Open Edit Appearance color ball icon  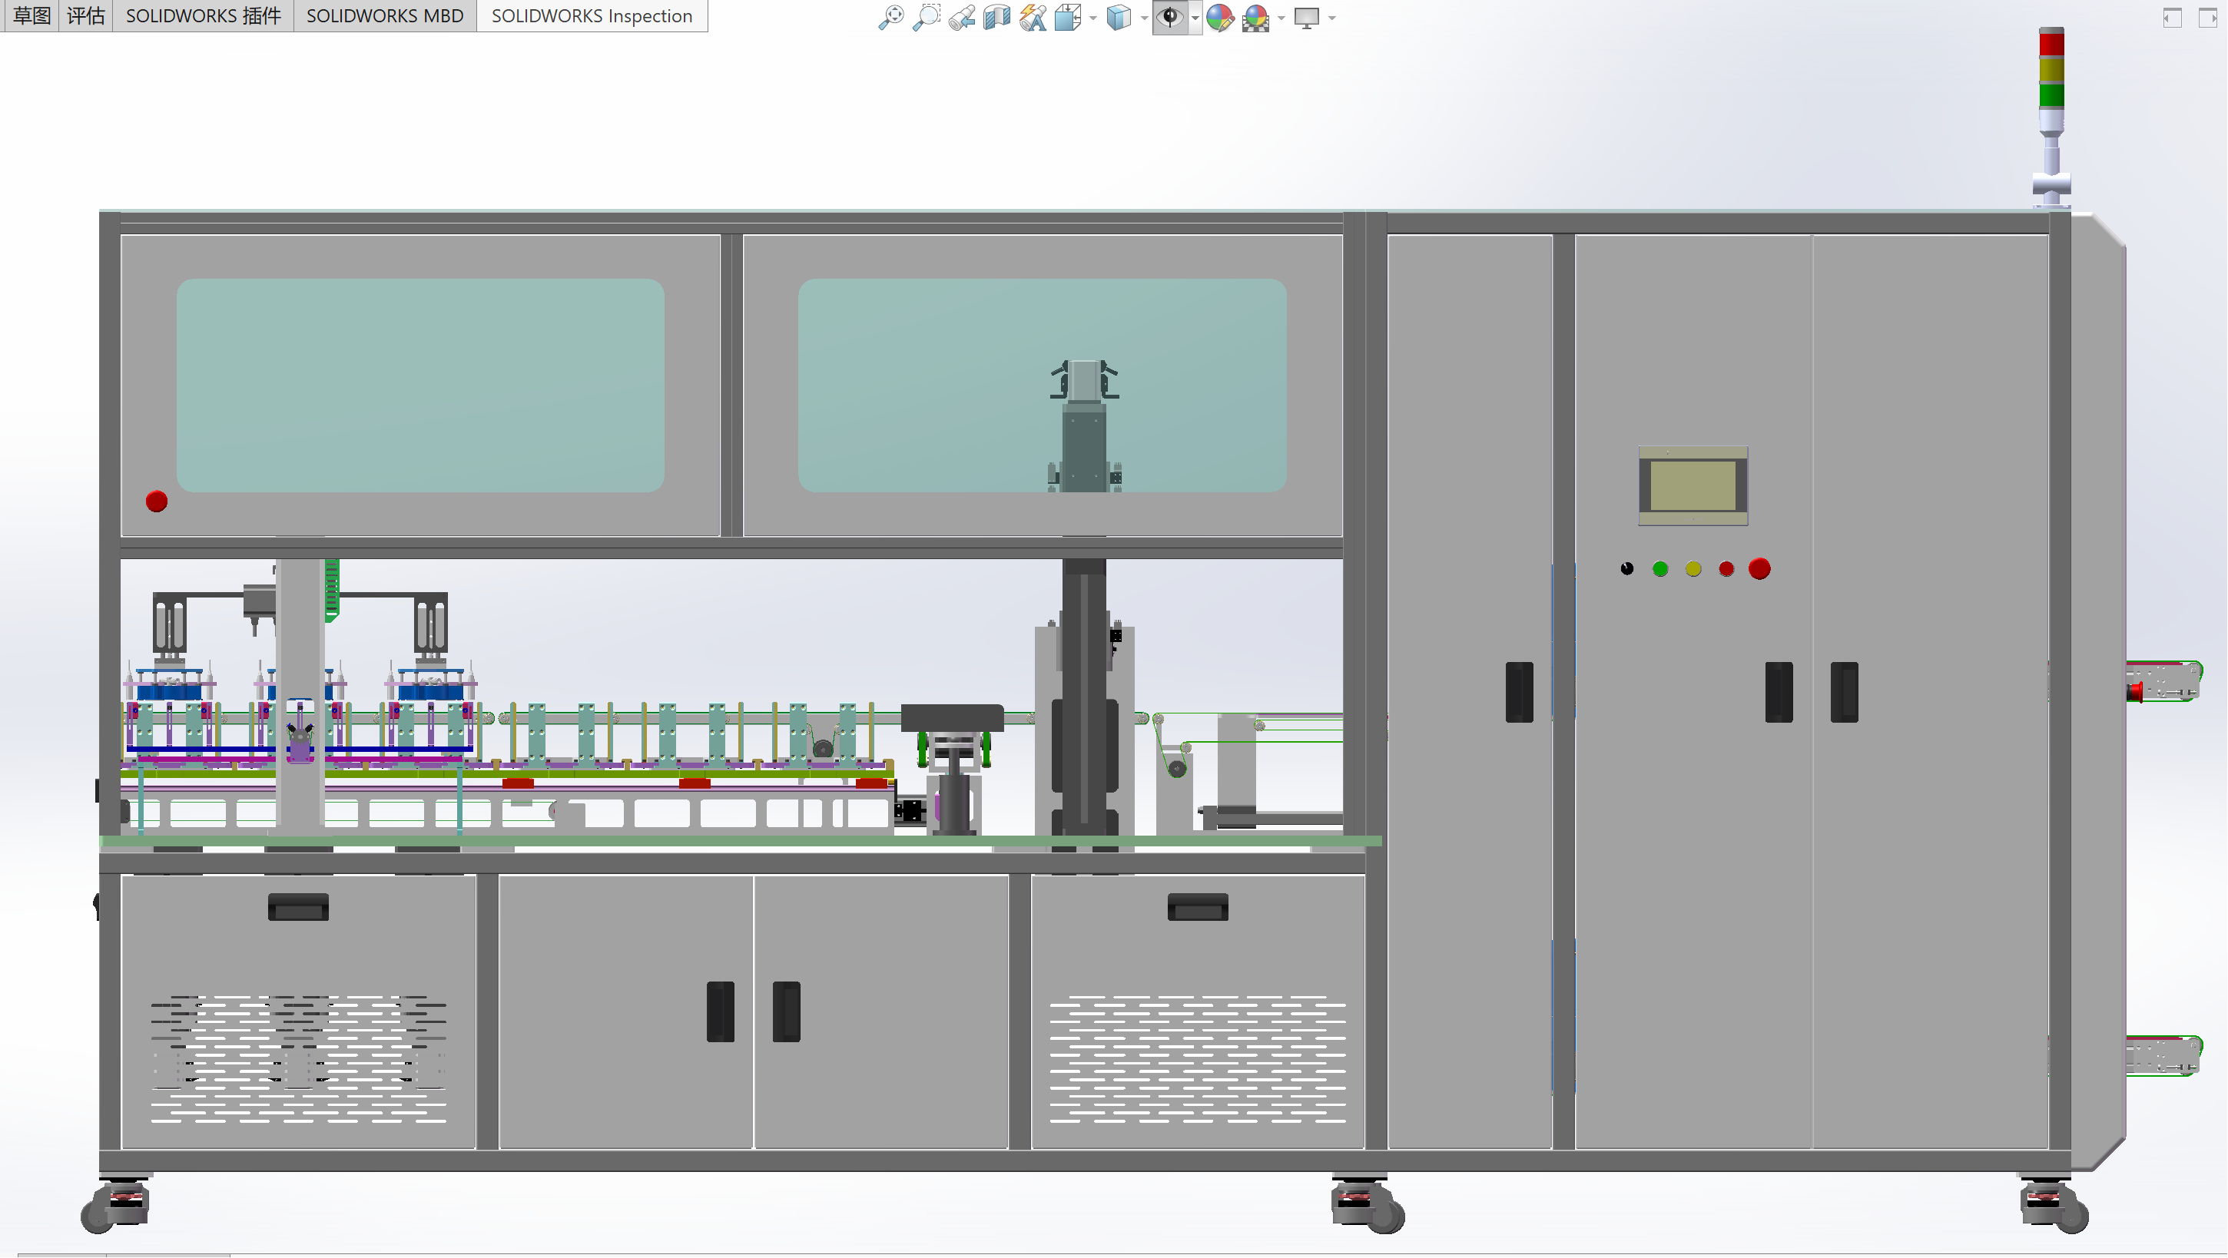1219,18
